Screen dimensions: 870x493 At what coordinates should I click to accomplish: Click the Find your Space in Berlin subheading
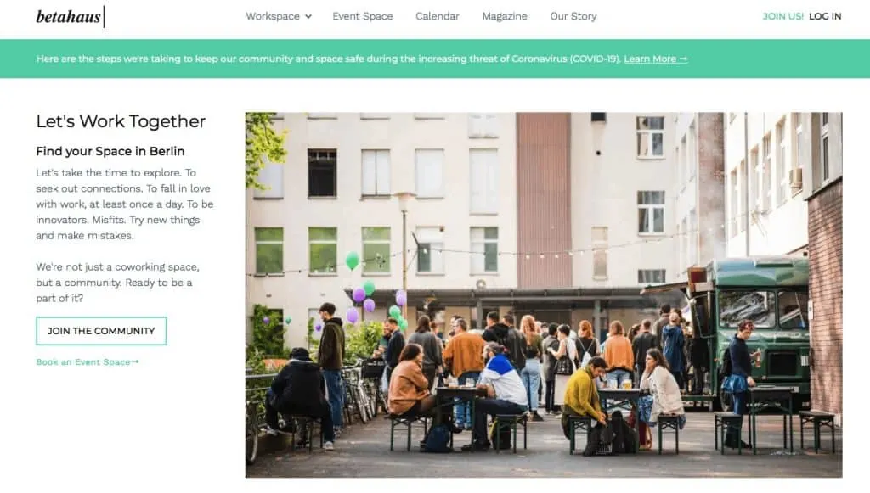110,151
